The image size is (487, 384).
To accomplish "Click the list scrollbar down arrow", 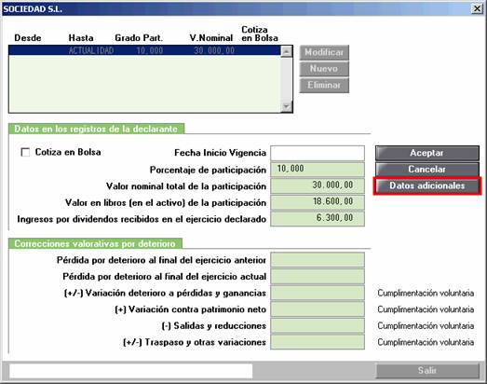I will [286, 106].
